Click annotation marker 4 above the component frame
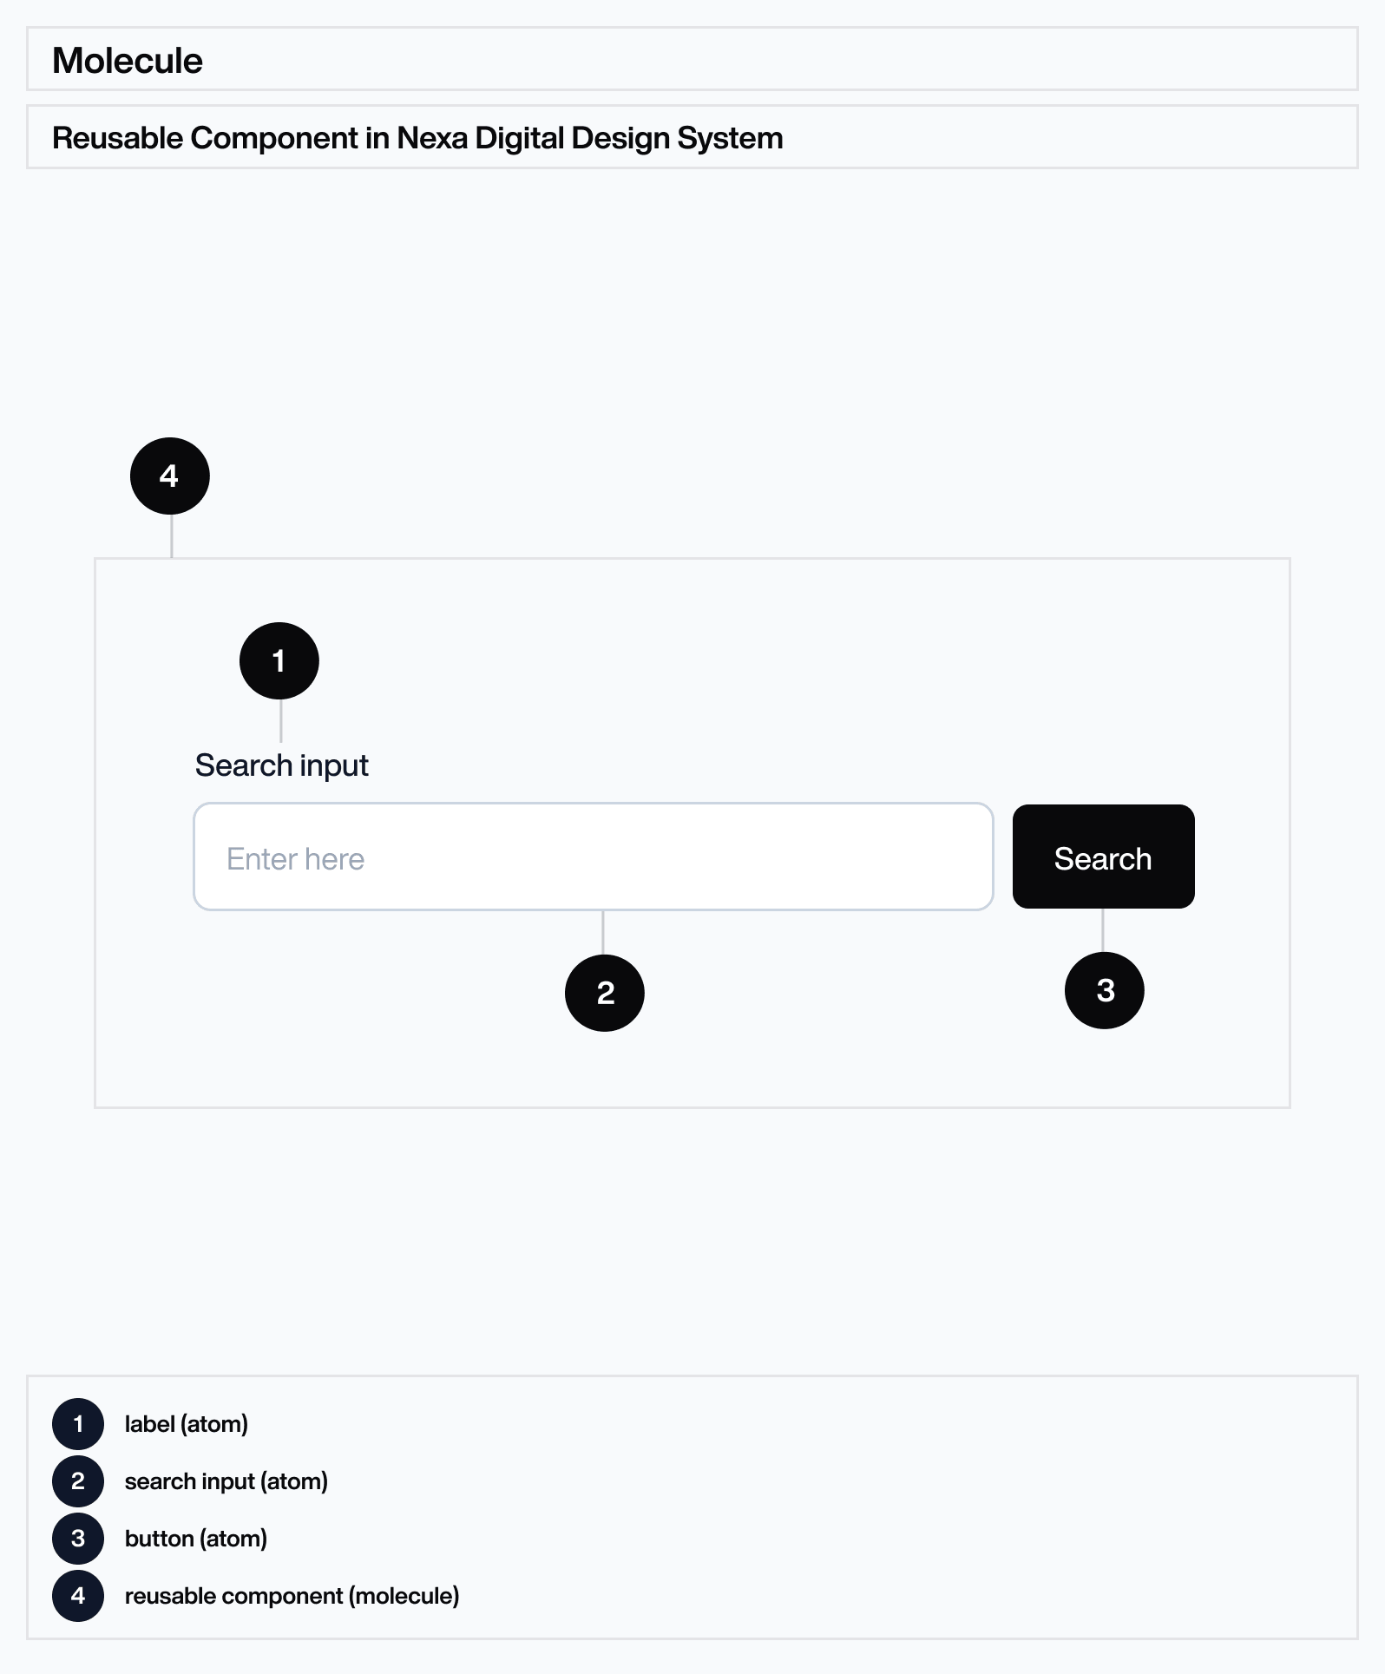Image resolution: width=1385 pixels, height=1674 pixels. tap(170, 476)
